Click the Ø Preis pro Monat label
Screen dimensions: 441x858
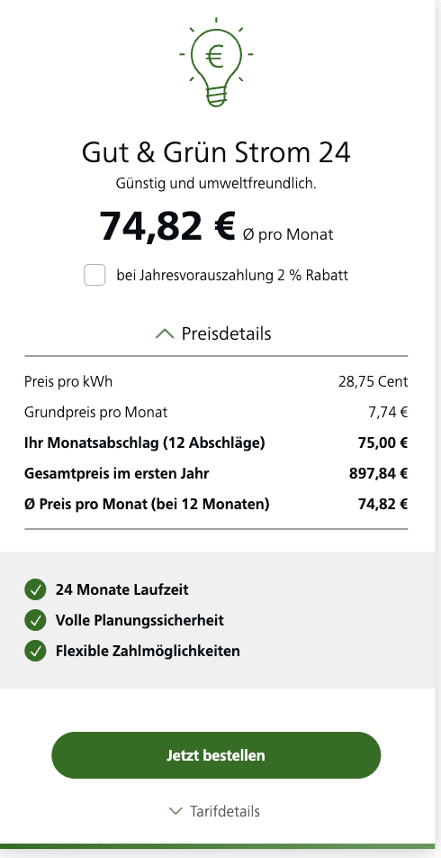point(147,504)
